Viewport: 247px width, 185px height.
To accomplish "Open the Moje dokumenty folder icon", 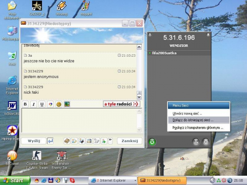I will click(12, 10).
